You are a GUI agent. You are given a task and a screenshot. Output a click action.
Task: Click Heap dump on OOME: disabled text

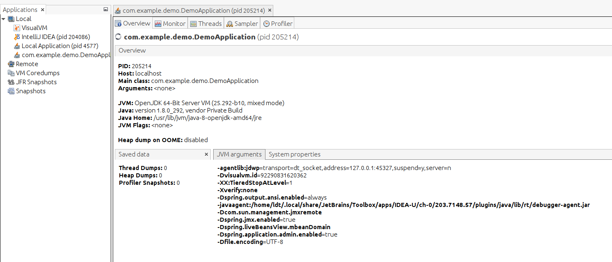coord(163,140)
